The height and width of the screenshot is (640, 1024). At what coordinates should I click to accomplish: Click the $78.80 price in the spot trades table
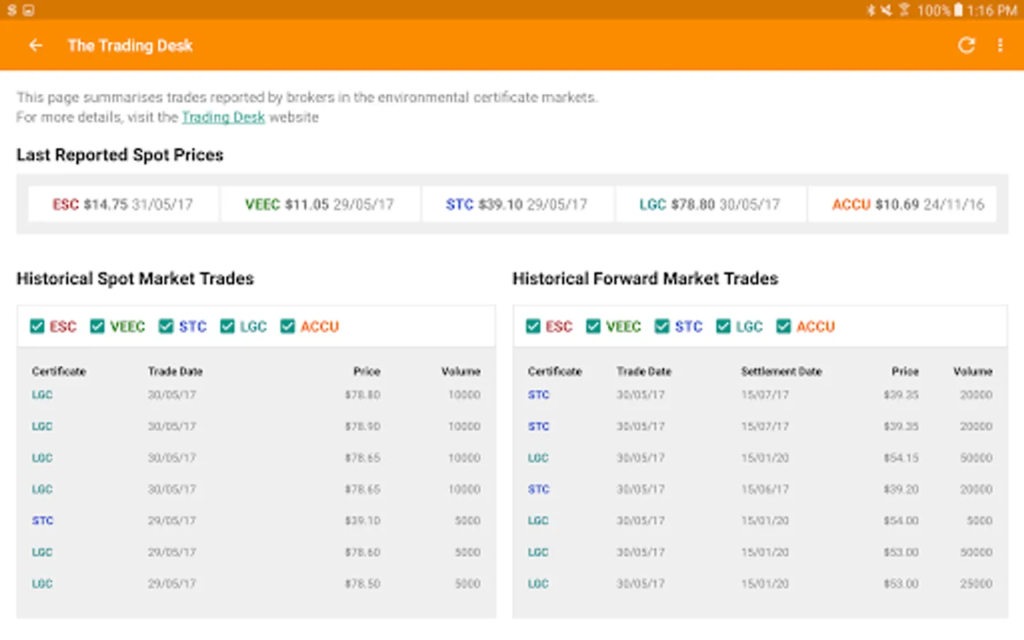pyautogui.click(x=363, y=395)
